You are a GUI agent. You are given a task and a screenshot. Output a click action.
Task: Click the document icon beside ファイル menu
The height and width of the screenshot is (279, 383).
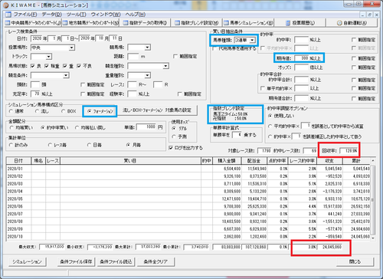[8, 15]
